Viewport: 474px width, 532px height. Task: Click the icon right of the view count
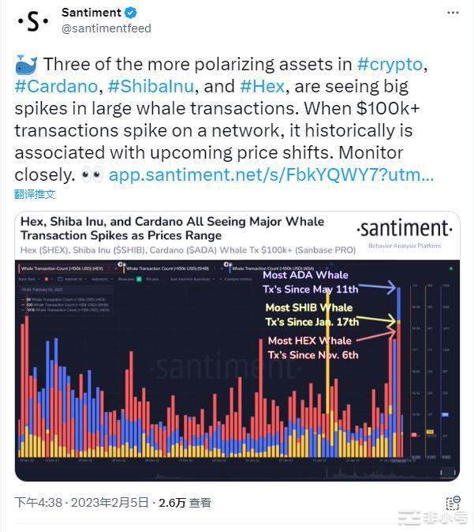tap(452, 504)
